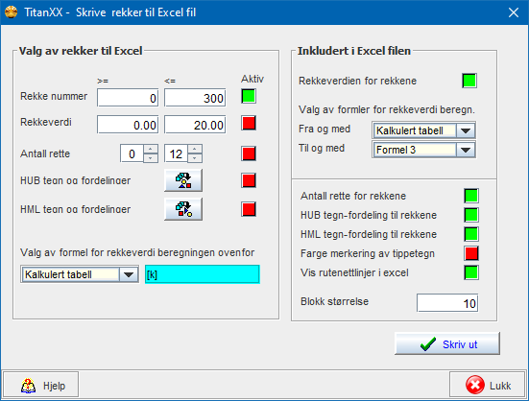This screenshot has width=529, height=401.
Task: Expand the Til og med Formel 3 dropdown
Action: tap(466, 150)
